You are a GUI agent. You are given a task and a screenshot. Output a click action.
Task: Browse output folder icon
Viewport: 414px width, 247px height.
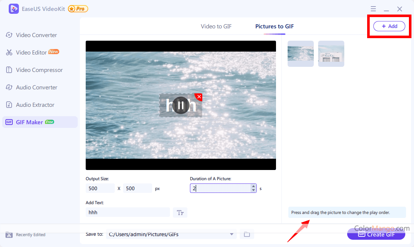pyautogui.click(x=247, y=234)
